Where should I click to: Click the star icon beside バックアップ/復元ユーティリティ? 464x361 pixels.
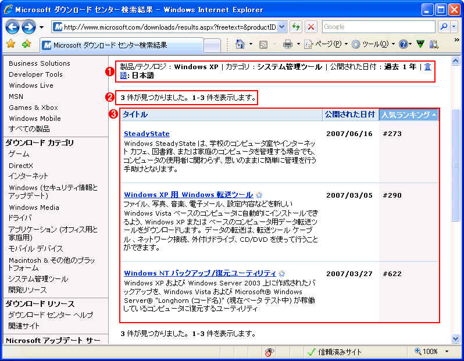(281, 273)
